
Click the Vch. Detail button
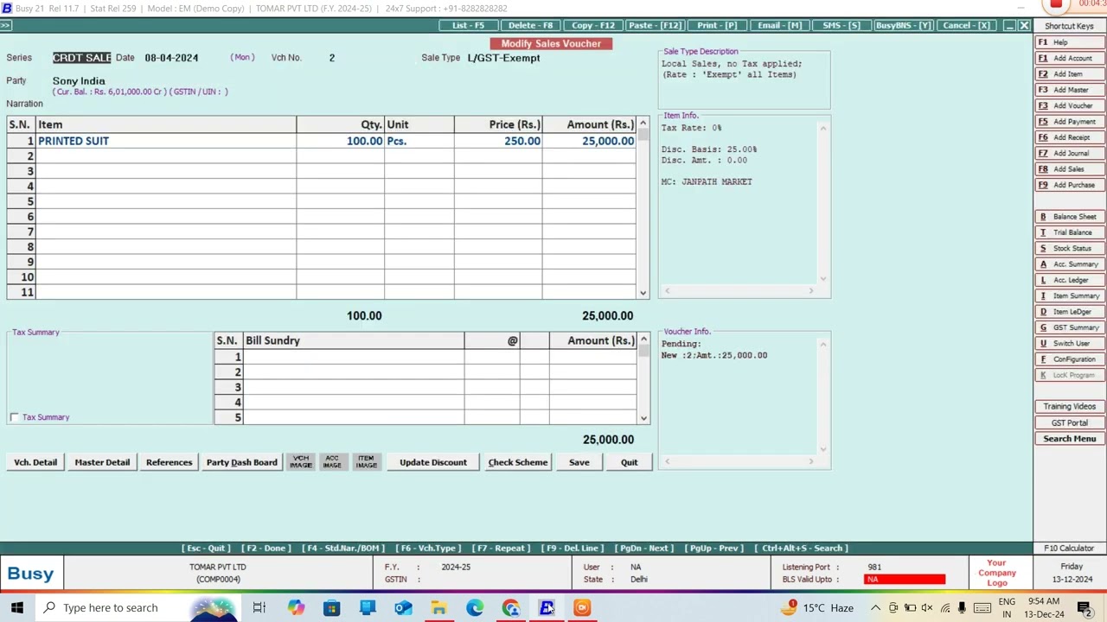tap(35, 462)
